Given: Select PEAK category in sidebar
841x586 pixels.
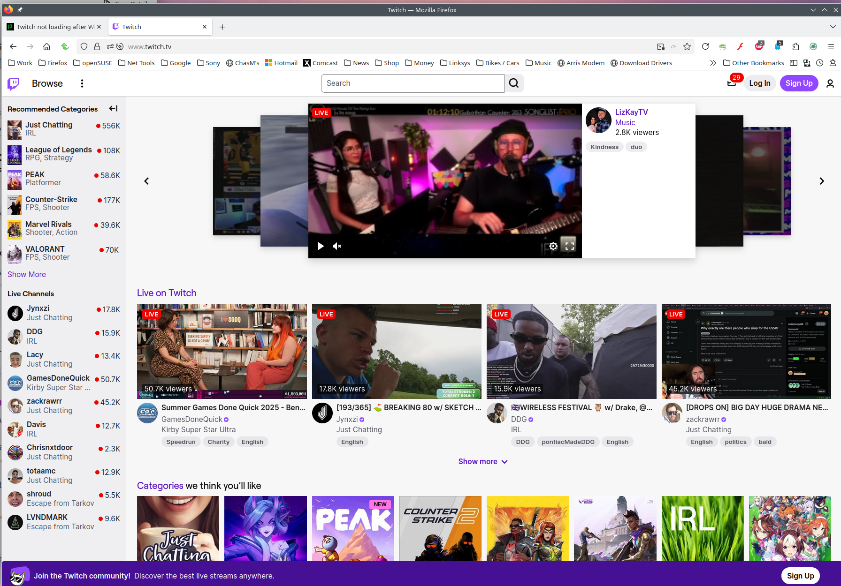Looking at the screenshot, I should pyautogui.click(x=64, y=179).
